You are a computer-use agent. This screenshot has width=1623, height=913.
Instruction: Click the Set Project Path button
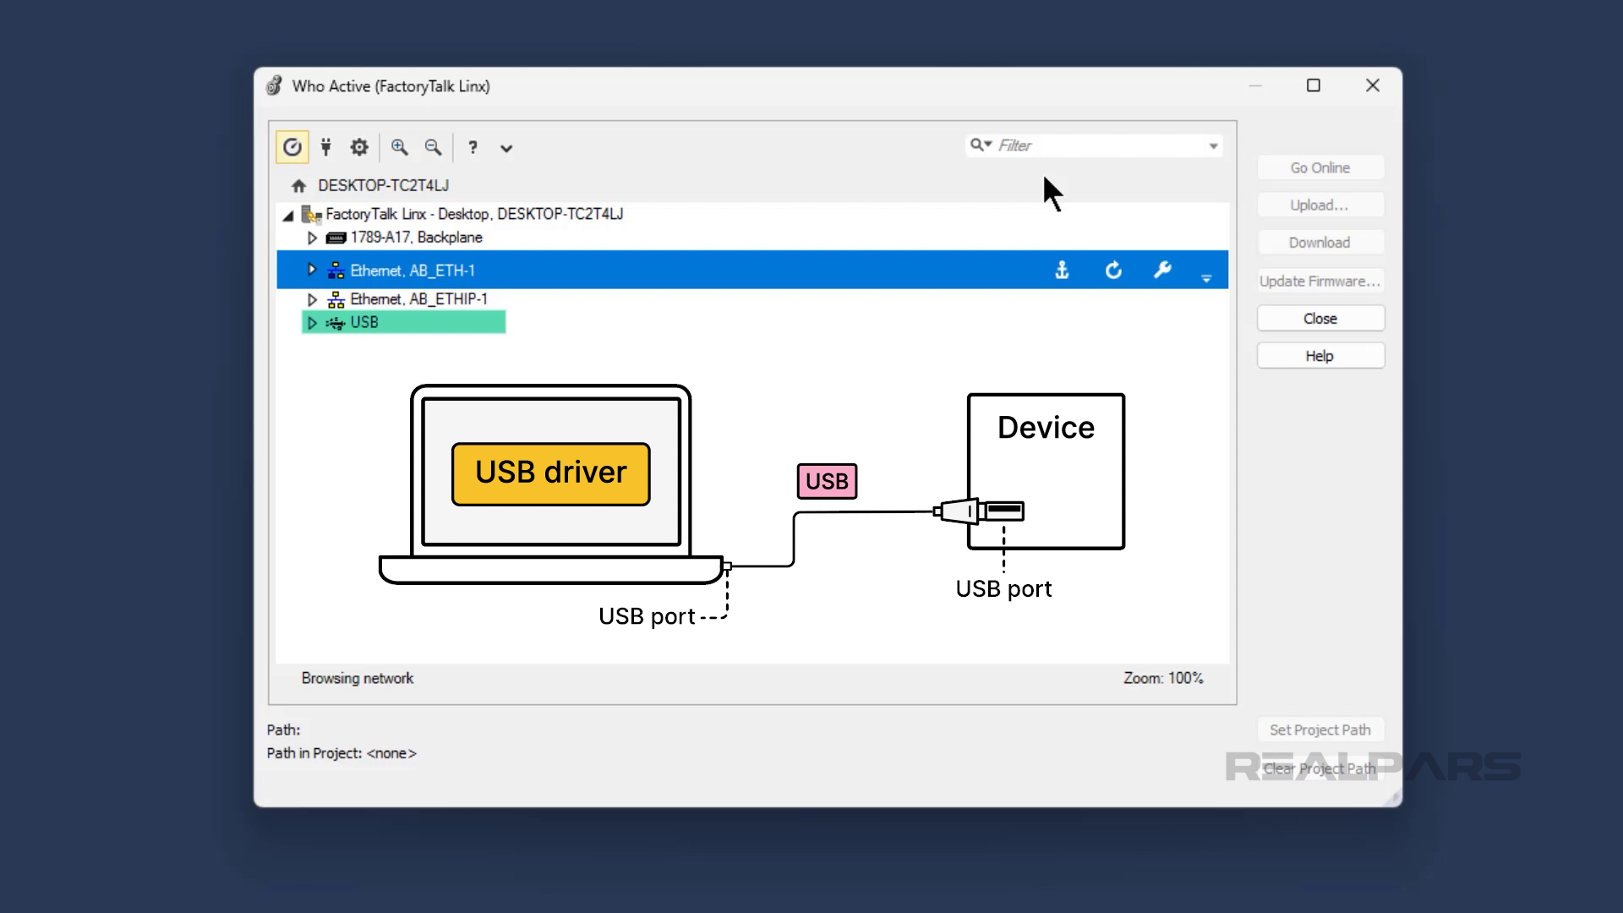tap(1320, 730)
